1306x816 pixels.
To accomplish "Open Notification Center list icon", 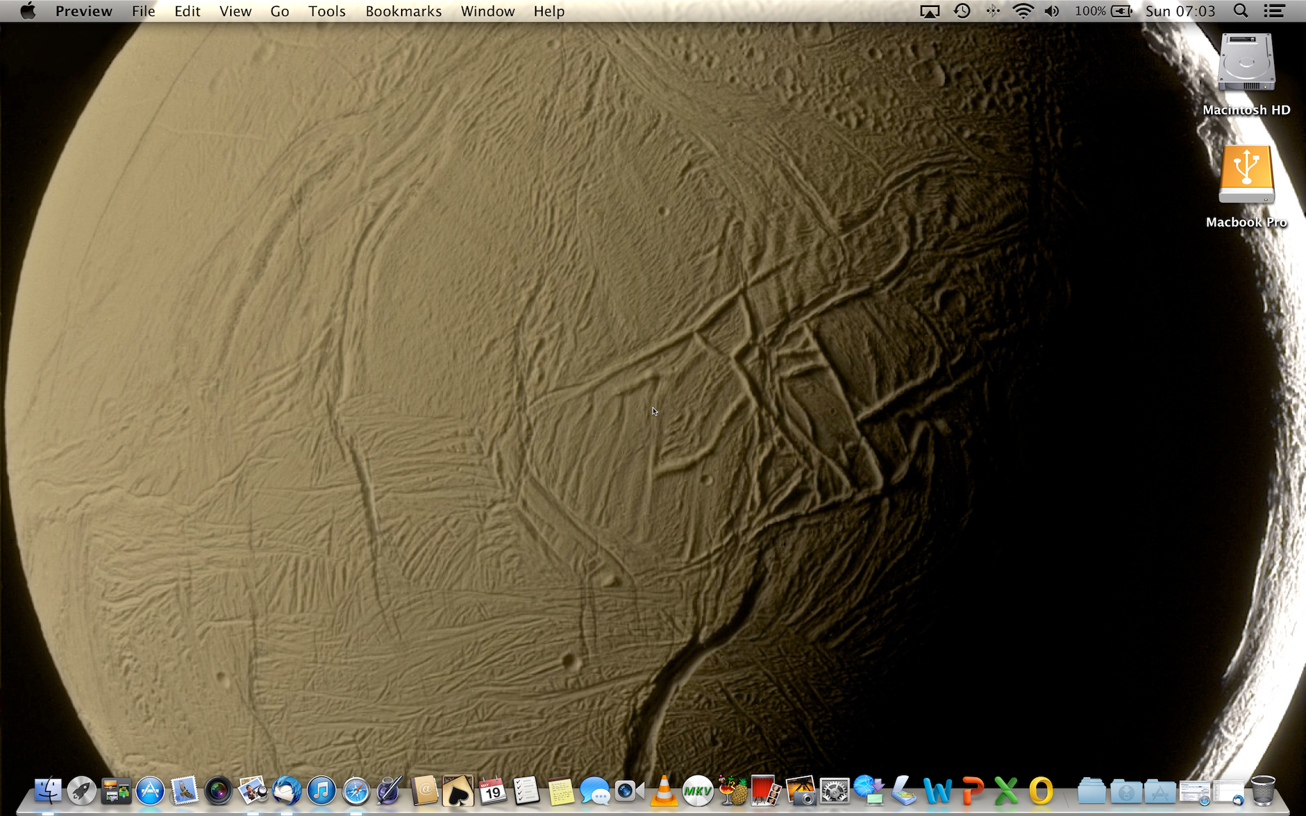I will pos(1274,11).
